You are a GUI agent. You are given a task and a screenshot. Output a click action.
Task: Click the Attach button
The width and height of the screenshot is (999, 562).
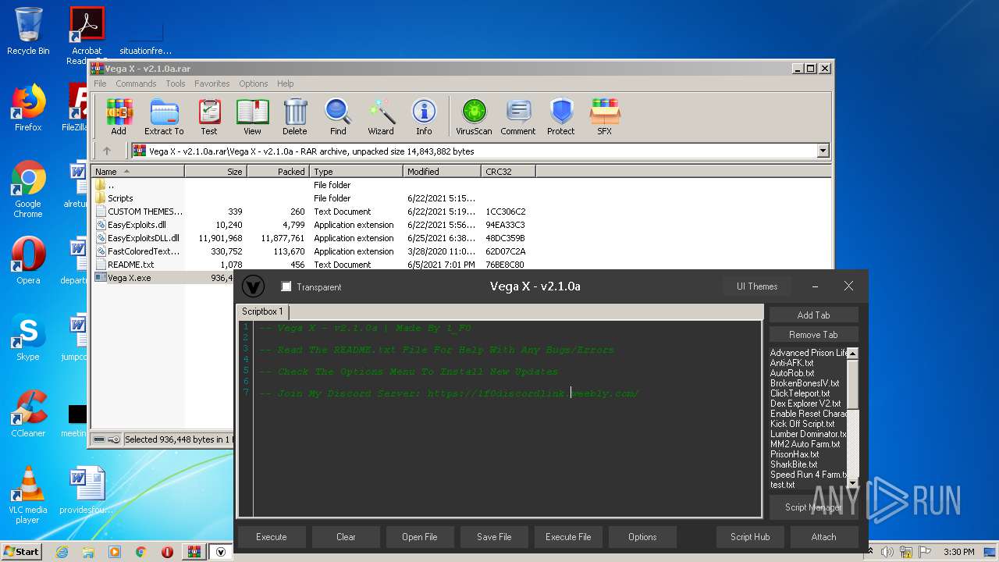823,537
